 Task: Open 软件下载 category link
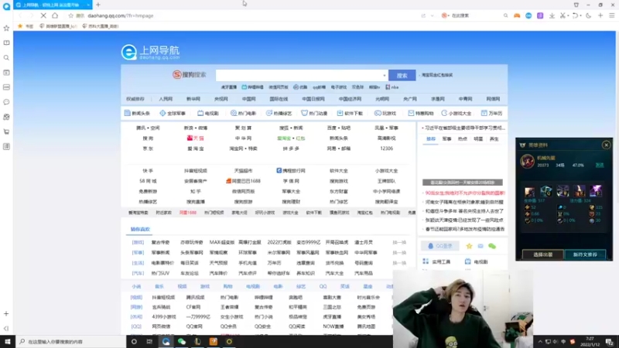pyautogui.click(x=350, y=113)
